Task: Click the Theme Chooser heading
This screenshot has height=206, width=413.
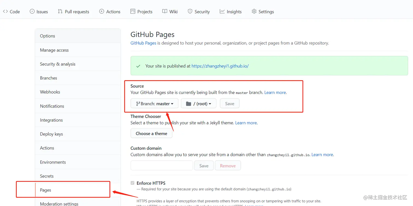Action: click(x=146, y=116)
